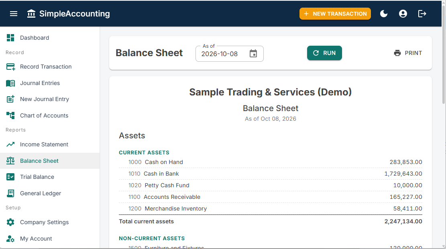The image size is (446, 249).
Task: Click the PRINT label
Action: coord(413,53)
